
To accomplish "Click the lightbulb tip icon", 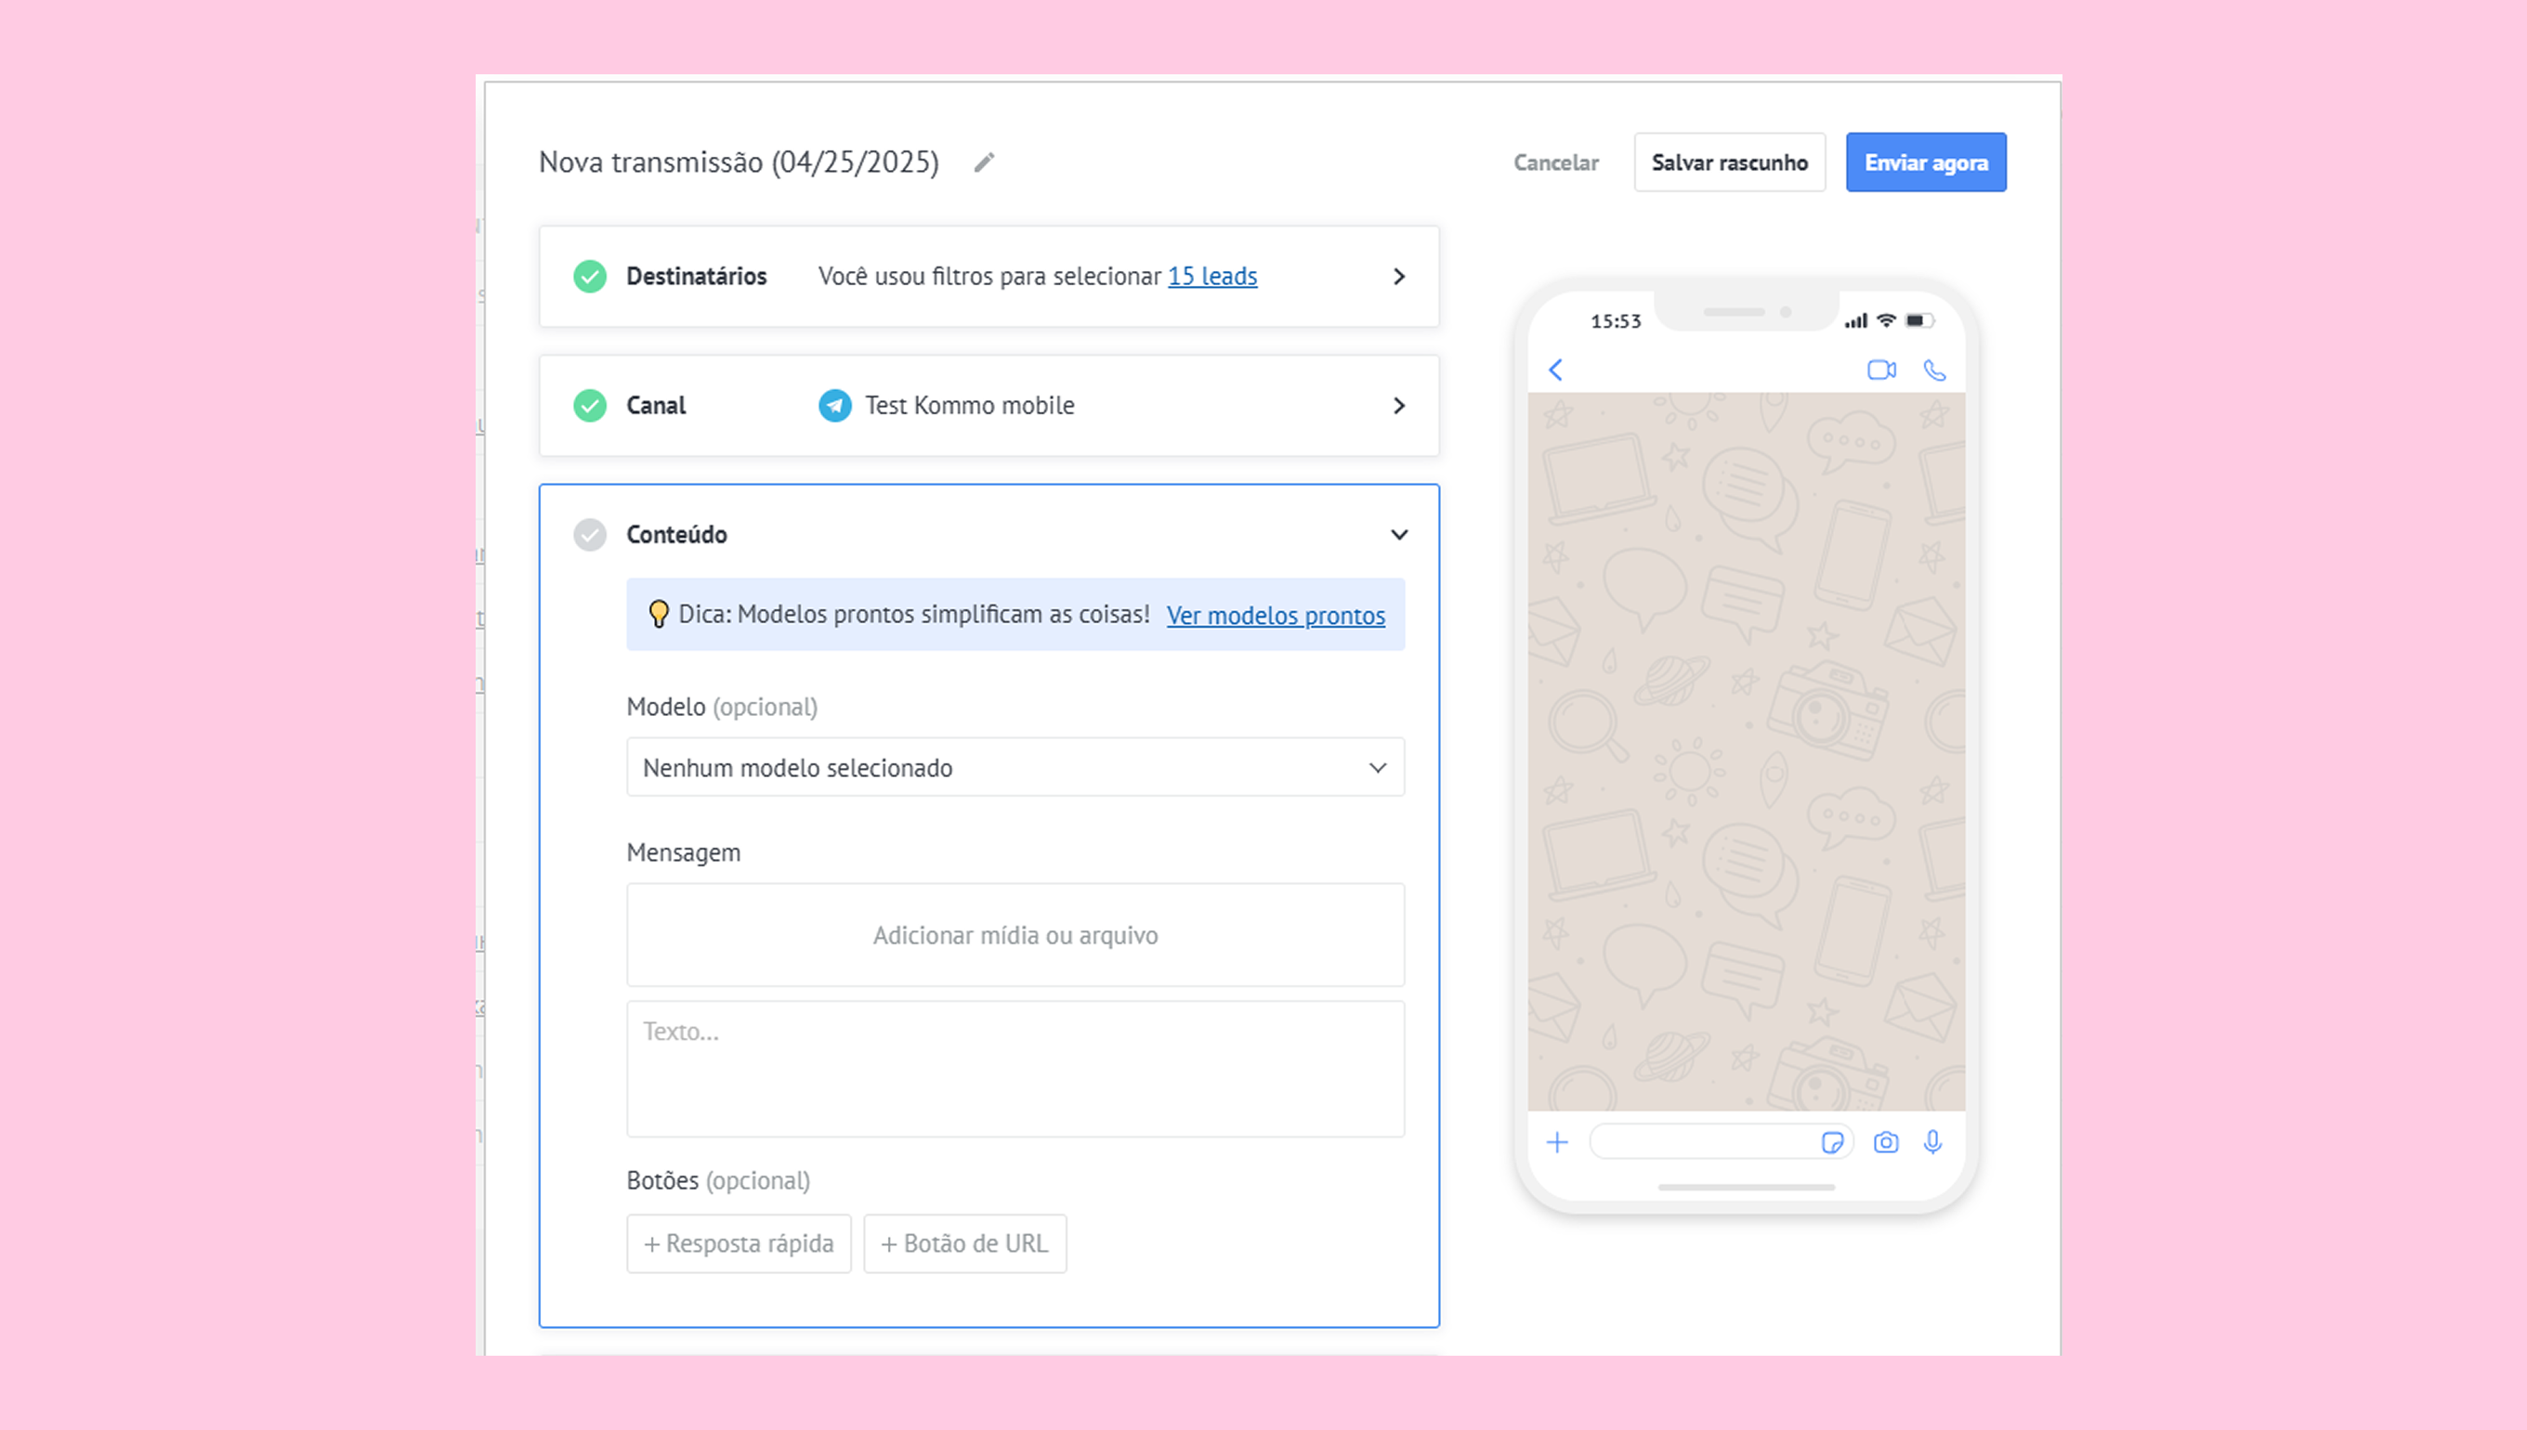I will [x=659, y=615].
